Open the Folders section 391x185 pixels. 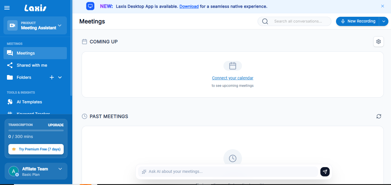[x=24, y=77]
